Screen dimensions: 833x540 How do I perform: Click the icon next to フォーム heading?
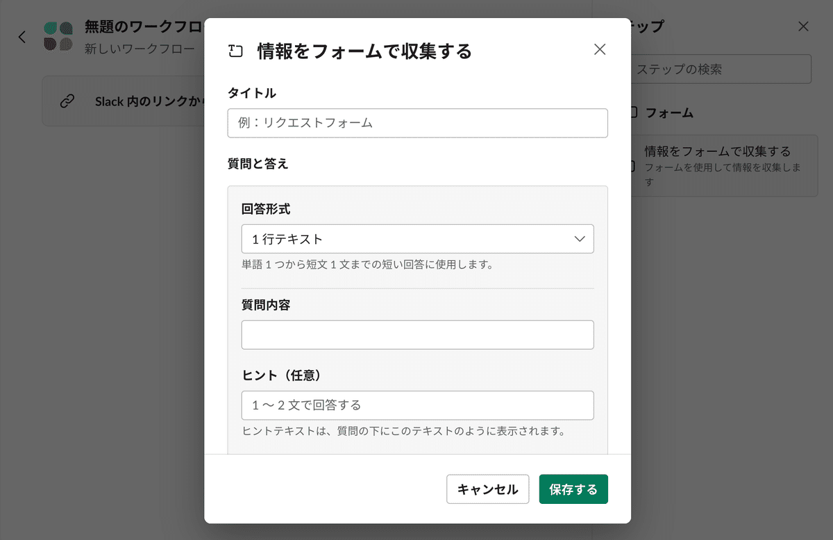[x=633, y=112]
